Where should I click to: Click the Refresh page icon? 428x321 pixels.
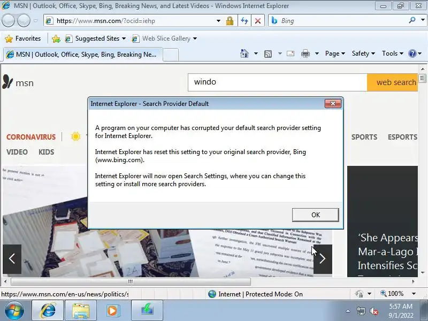[244, 21]
